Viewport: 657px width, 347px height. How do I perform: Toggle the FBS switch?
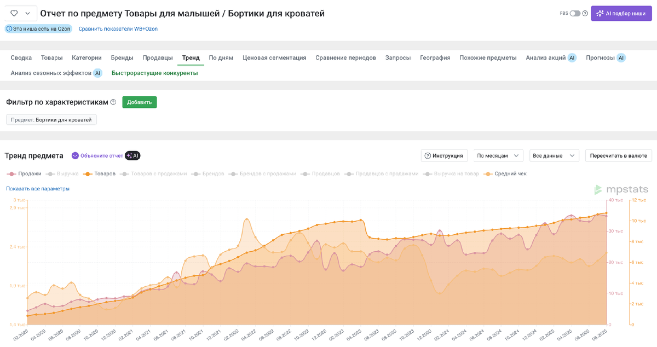(x=575, y=13)
